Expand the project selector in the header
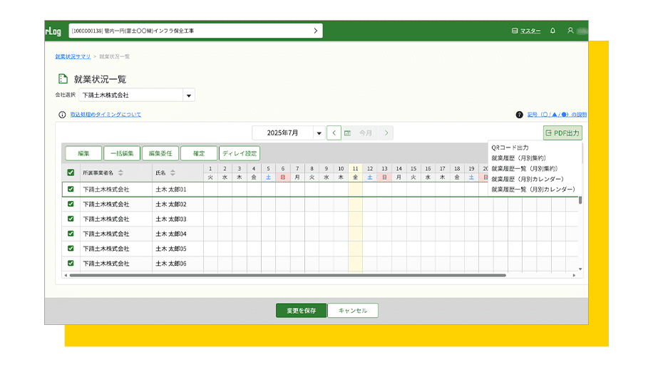The image size is (653, 367). [315, 31]
